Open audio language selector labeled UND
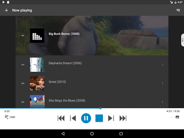This screenshot has height=138, width=184. click(10, 117)
